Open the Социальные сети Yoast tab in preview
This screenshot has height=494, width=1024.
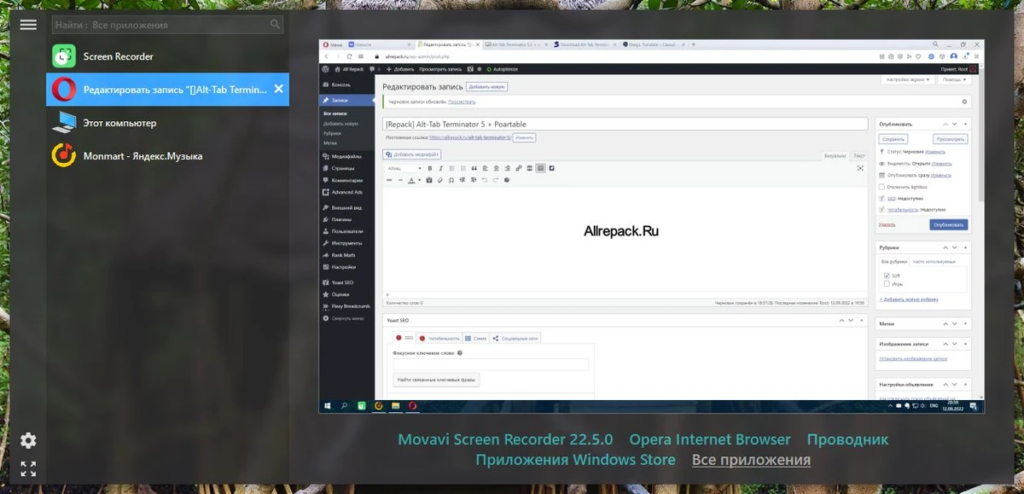[515, 339]
